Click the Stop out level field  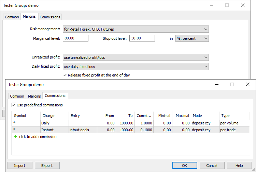(x=142, y=38)
